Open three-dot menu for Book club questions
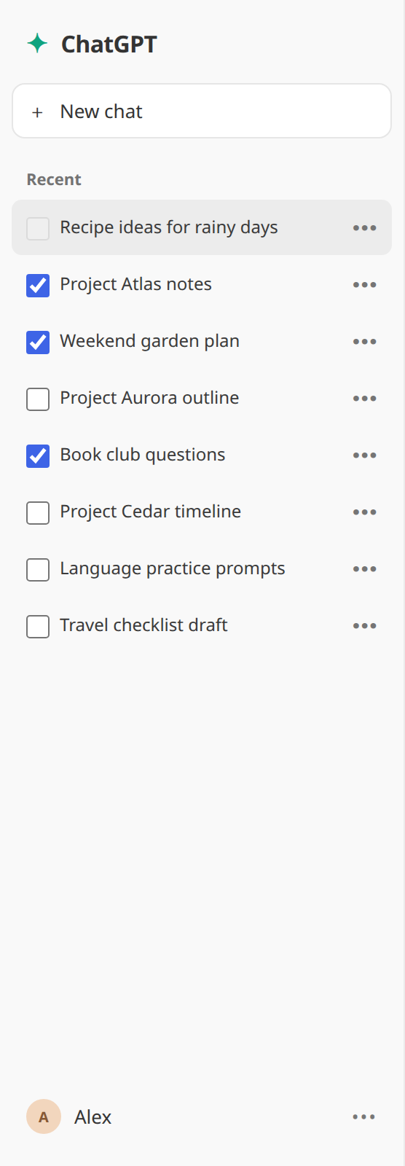Viewport: 405px width, 1166px height. 364,455
